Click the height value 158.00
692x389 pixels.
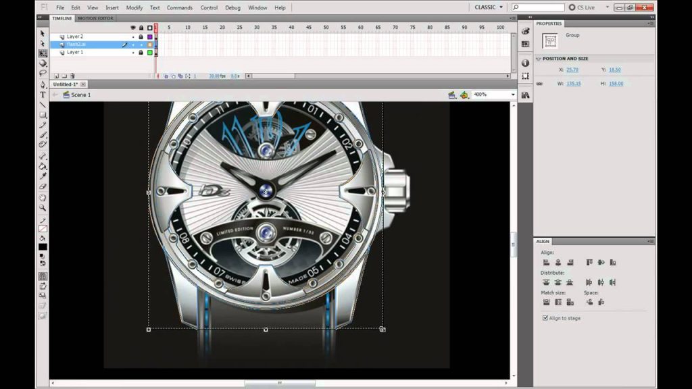[616, 83]
